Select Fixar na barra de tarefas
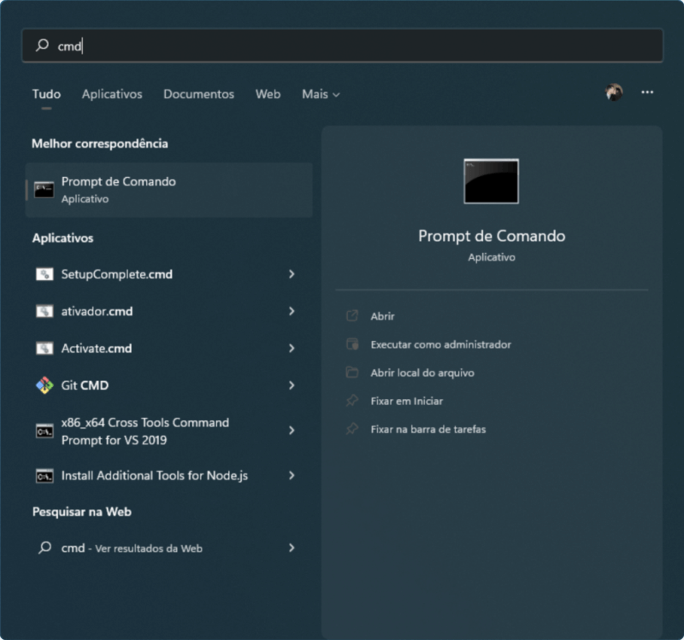 coord(428,430)
